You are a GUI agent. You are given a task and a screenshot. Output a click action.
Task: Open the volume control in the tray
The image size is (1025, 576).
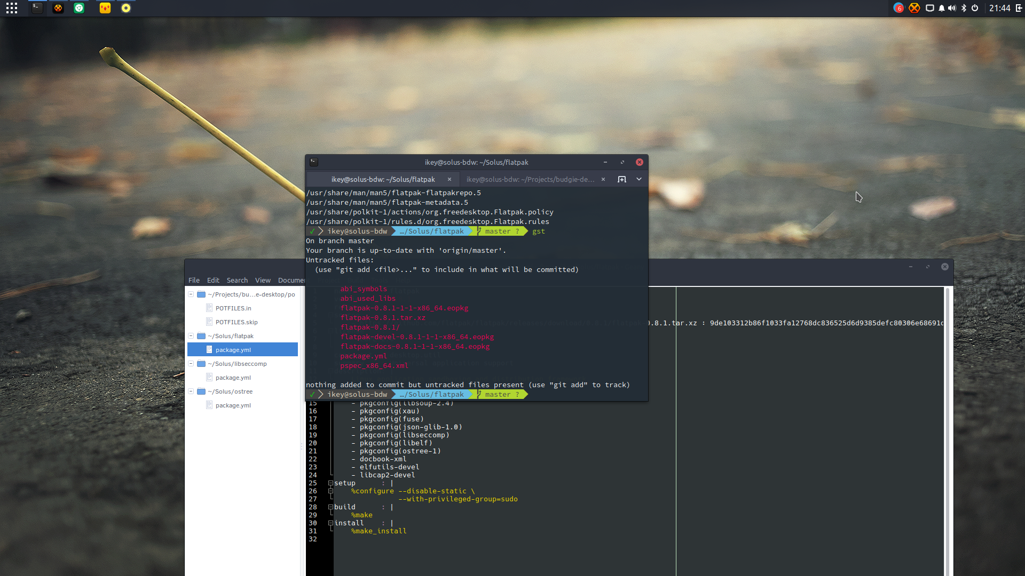[x=952, y=8]
